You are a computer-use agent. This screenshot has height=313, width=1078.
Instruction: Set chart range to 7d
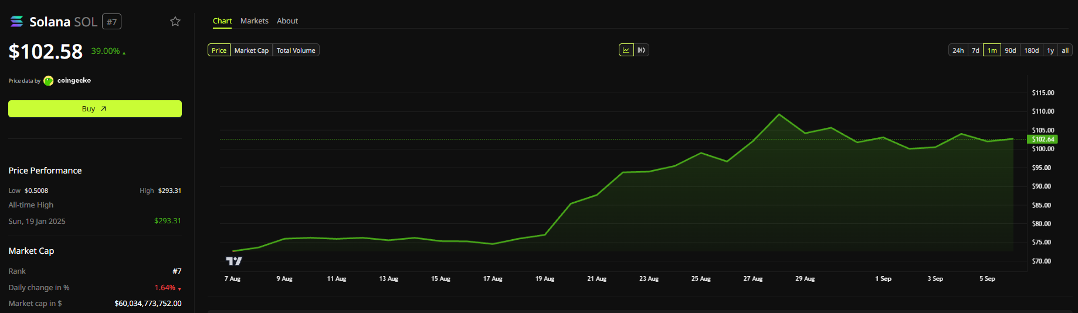[975, 50]
